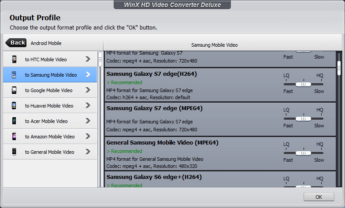Go Back to previous category list
Image resolution: width=345 pixels, height=208 pixels.
(x=16, y=43)
